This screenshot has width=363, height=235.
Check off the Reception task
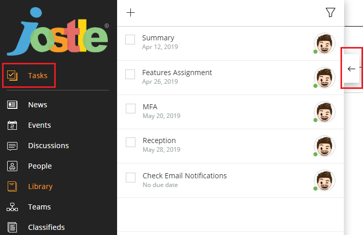[130, 142]
